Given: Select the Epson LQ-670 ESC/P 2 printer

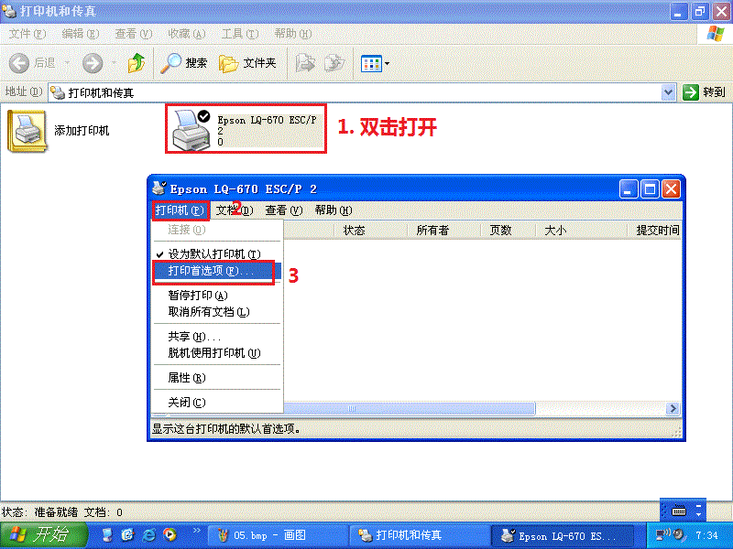Looking at the screenshot, I should (x=246, y=129).
